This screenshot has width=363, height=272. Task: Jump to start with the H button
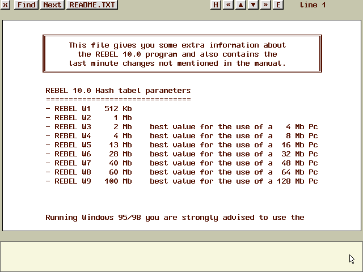pyautogui.click(x=216, y=5)
